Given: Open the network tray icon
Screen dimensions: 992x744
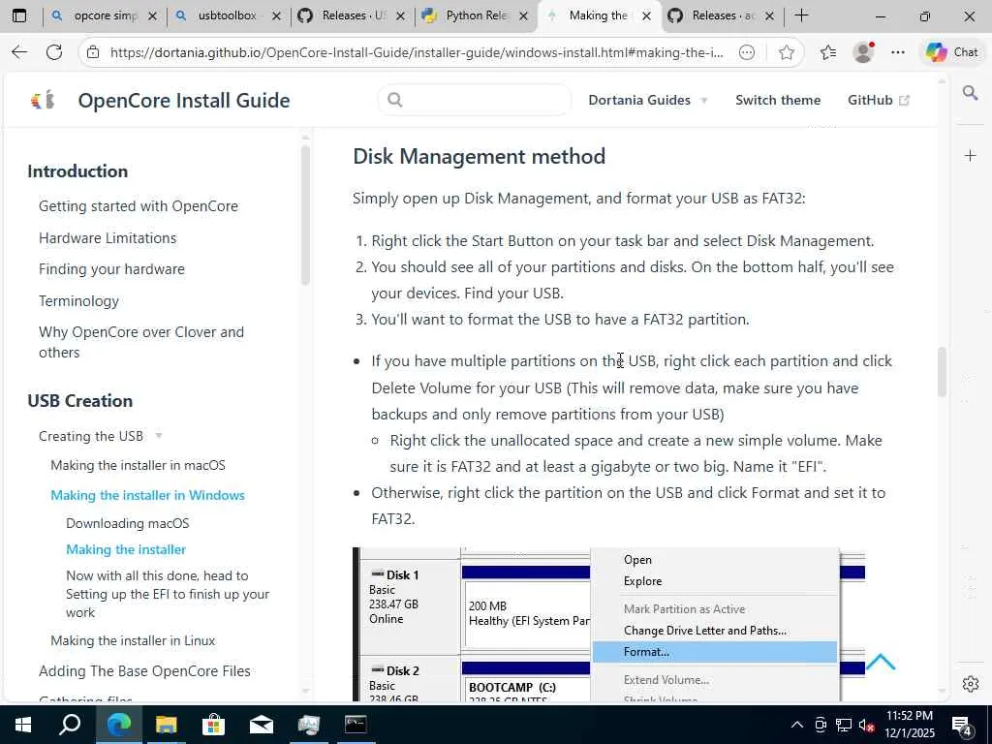Looking at the screenshot, I should coord(844,725).
